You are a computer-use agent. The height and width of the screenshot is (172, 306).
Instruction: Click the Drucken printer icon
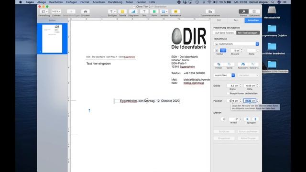[85, 11]
